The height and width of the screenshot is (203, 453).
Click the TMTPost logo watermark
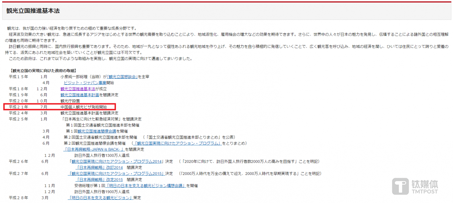click(x=416, y=186)
